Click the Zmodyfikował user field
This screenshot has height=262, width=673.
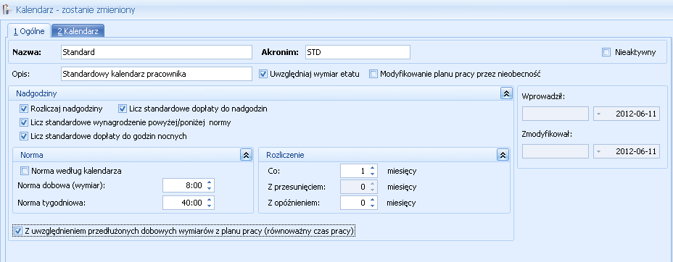556,151
